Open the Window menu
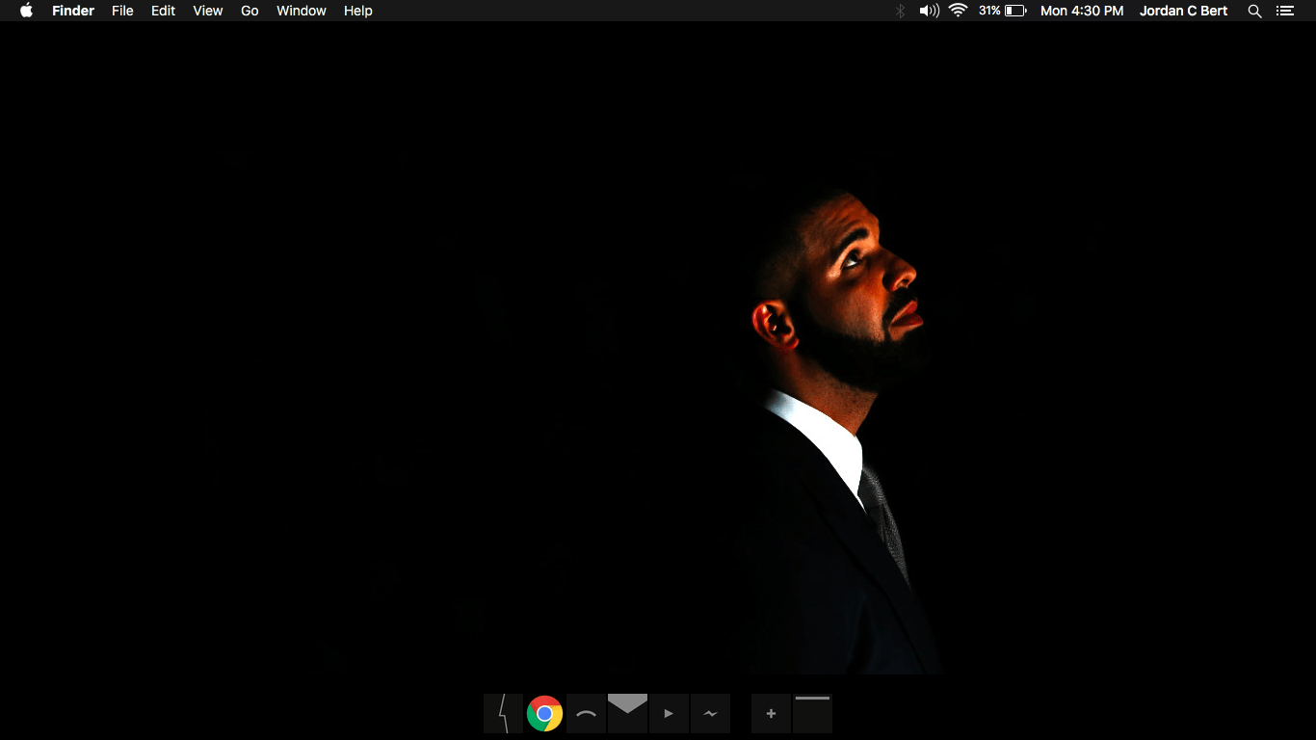The image size is (1316, 740). pos(302,11)
